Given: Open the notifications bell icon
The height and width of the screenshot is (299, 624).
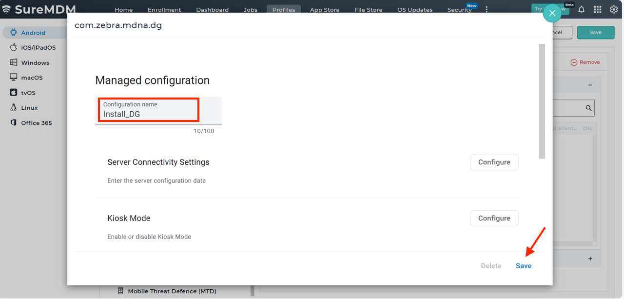Looking at the screenshot, I should pyautogui.click(x=581, y=9).
